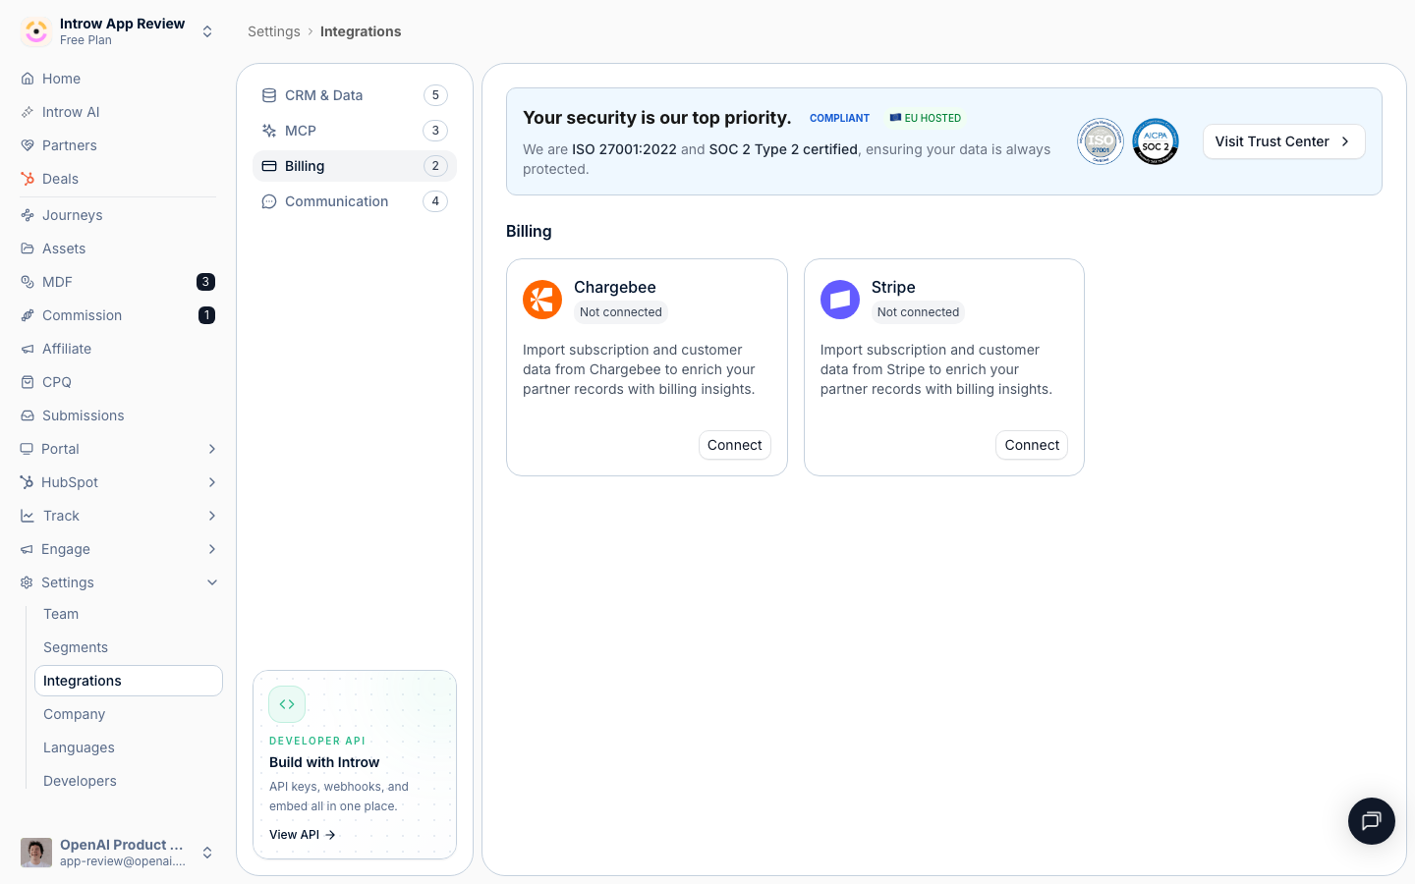Select the MCP category
The height and width of the screenshot is (884, 1415).
click(355, 131)
